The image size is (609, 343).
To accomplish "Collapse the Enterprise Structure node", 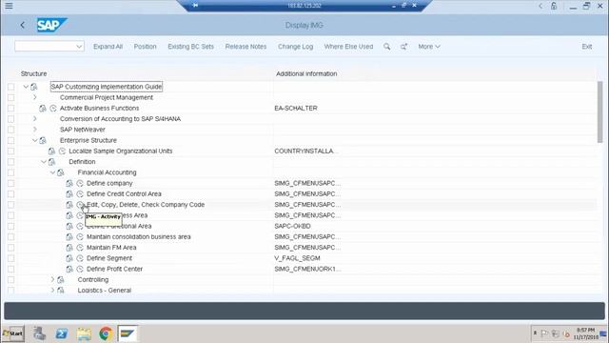I will [x=34, y=140].
